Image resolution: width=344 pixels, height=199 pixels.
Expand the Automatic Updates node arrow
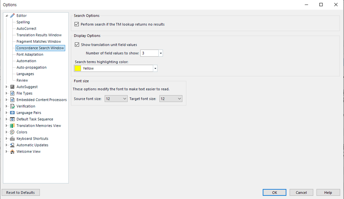[6, 145]
